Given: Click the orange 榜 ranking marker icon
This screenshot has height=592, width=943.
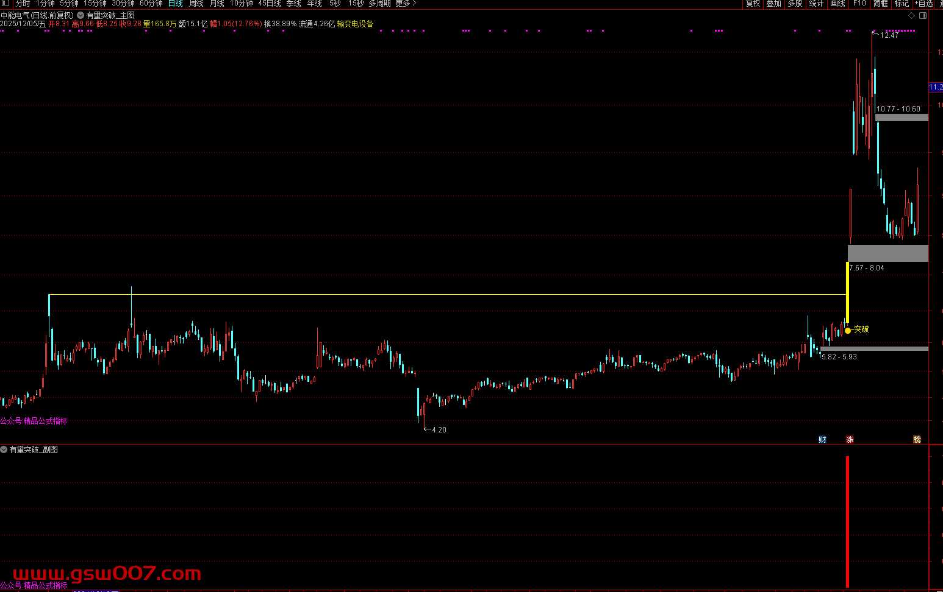Looking at the screenshot, I should click(917, 440).
